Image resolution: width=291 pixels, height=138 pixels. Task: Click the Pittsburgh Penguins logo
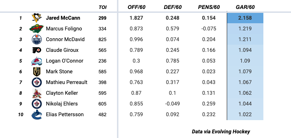[x=37, y=18]
